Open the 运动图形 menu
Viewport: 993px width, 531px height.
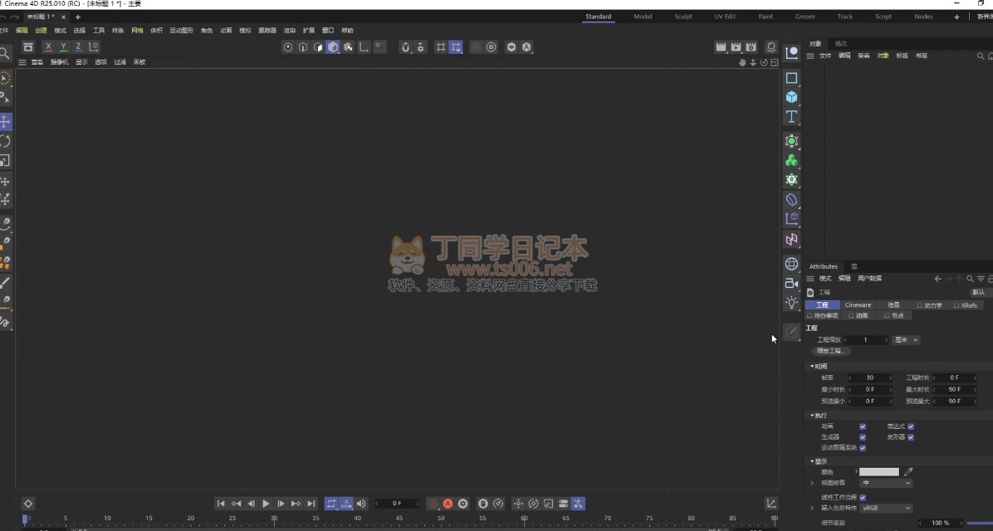[181, 31]
